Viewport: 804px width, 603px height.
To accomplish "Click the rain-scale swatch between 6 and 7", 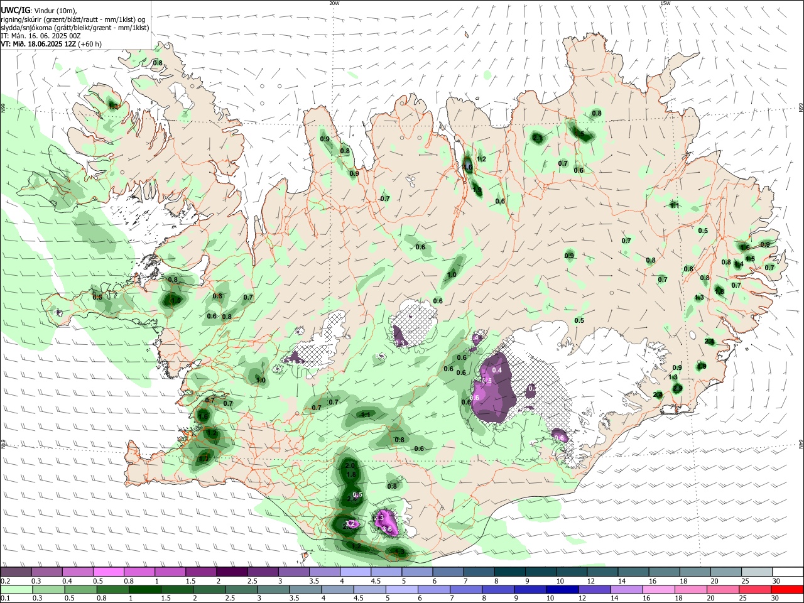I will (x=433, y=589).
